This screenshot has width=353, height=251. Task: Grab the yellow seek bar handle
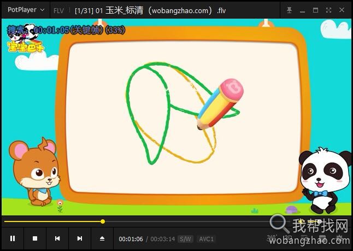point(103,221)
